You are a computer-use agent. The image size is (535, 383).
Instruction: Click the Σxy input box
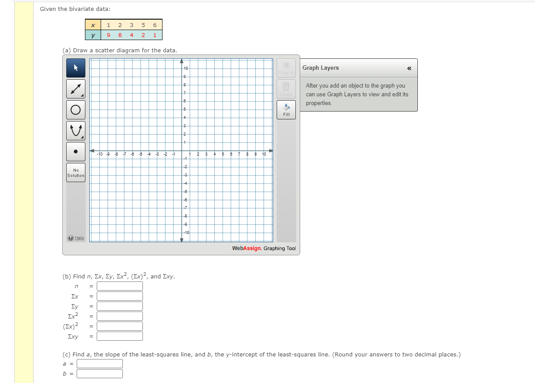[x=120, y=336]
